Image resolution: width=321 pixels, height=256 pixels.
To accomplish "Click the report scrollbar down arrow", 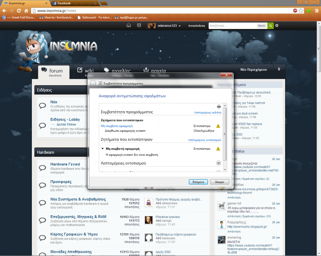I will [x=225, y=170].
